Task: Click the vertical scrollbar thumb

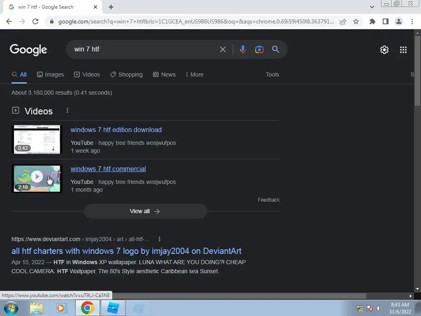Action: (417, 71)
